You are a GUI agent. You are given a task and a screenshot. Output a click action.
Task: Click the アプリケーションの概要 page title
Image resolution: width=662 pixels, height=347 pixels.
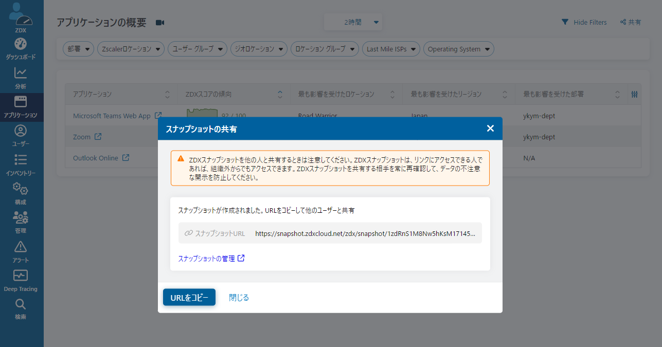point(101,23)
